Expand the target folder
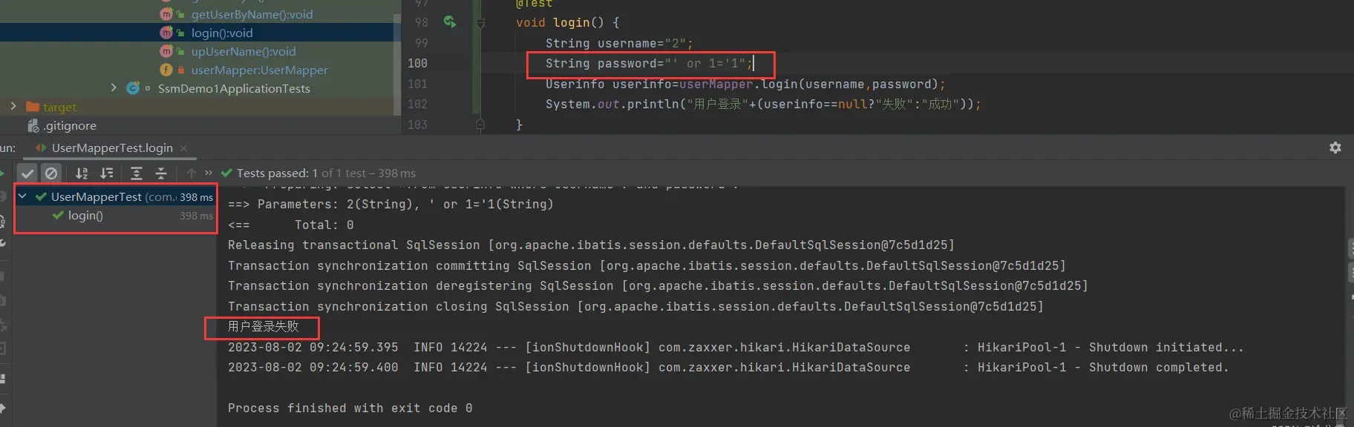1354x427 pixels. pyautogui.click(x=13, y=107)
